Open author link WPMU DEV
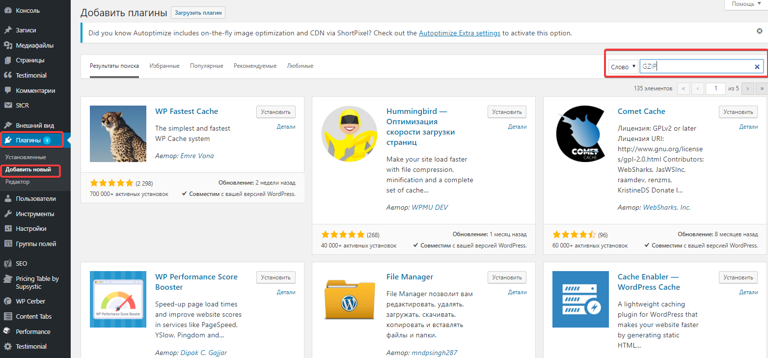 430,207
